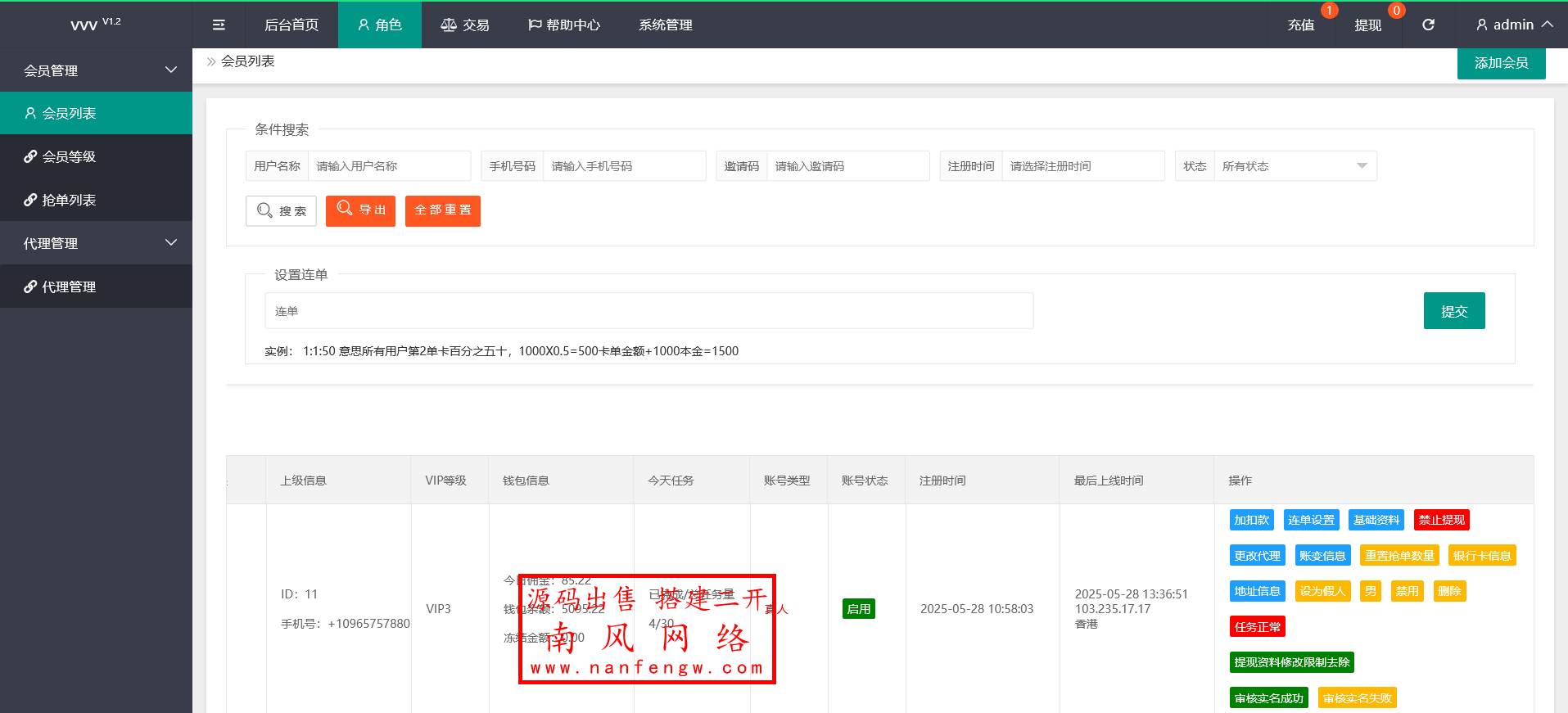Pick a date in 注册时间 field
Screen dimensions: 1568x713
pos(1082,166)
